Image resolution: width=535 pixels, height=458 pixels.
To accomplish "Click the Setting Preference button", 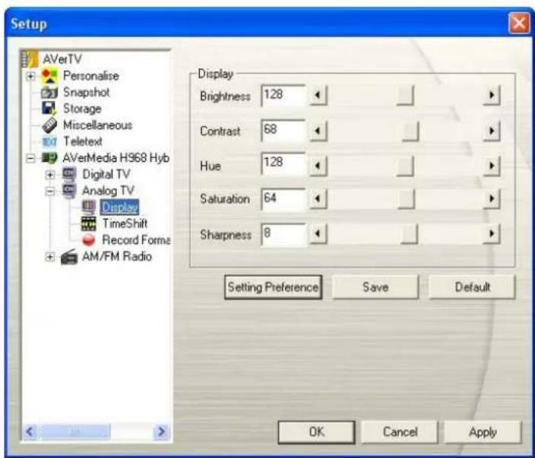I will click(x=273, y=287).
